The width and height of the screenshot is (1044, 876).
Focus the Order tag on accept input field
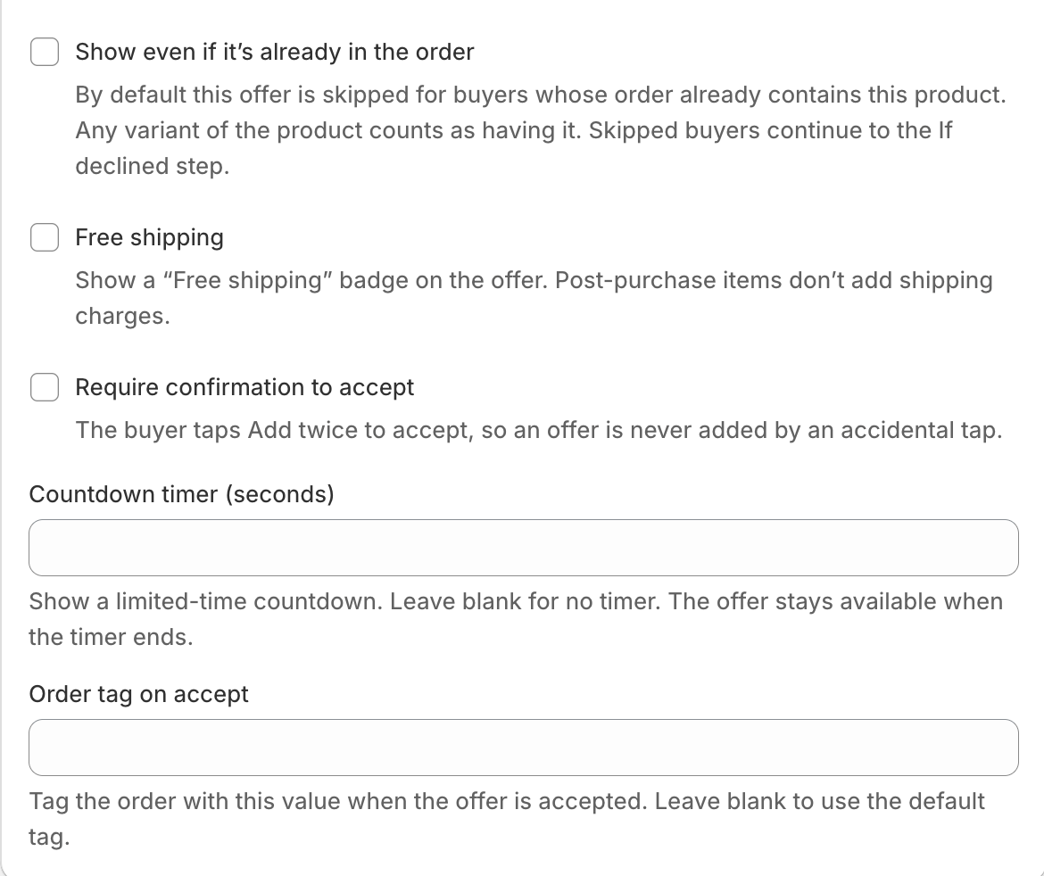coord(523,748)
